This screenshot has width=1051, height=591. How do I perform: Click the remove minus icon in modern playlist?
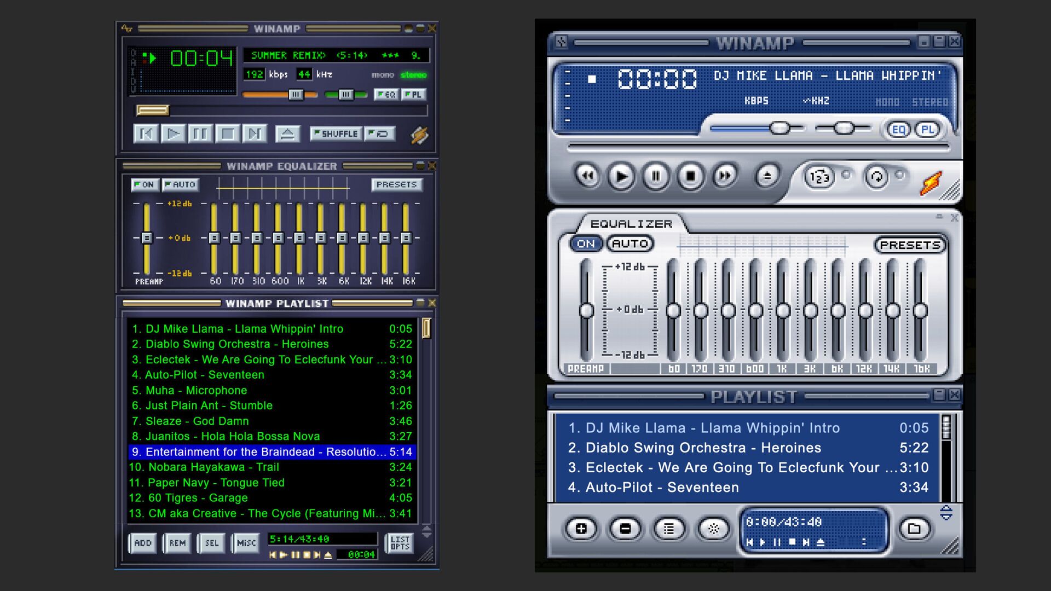coord(625,529)
